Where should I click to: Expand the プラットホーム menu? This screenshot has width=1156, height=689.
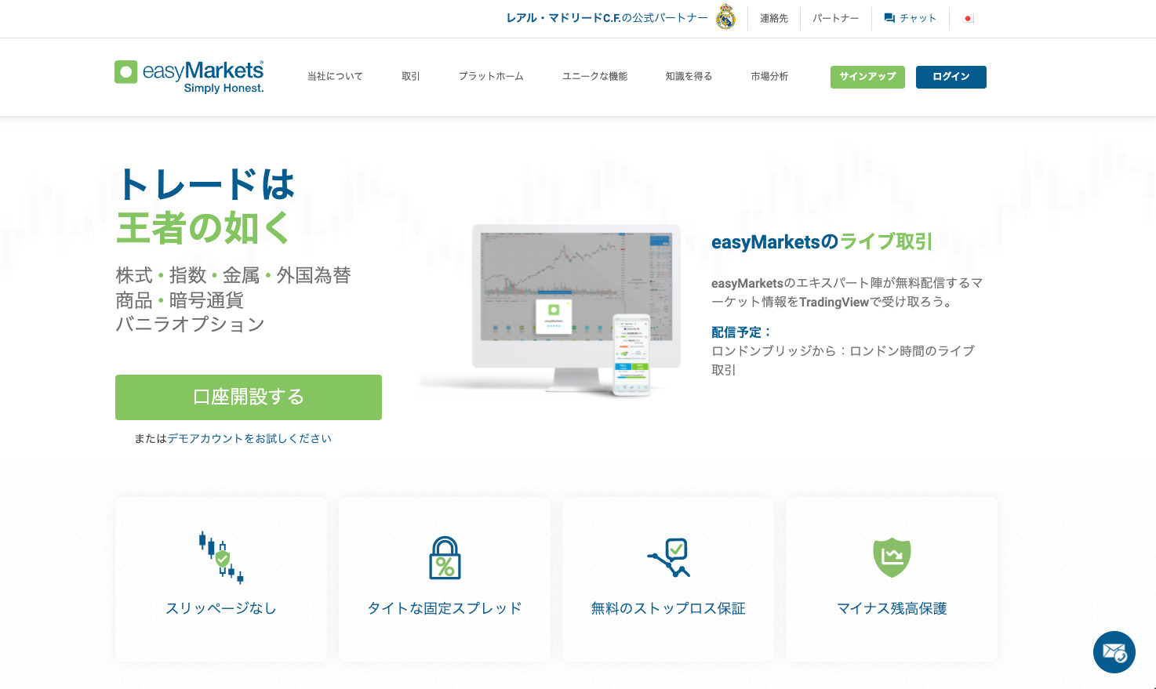pos(491,76)
